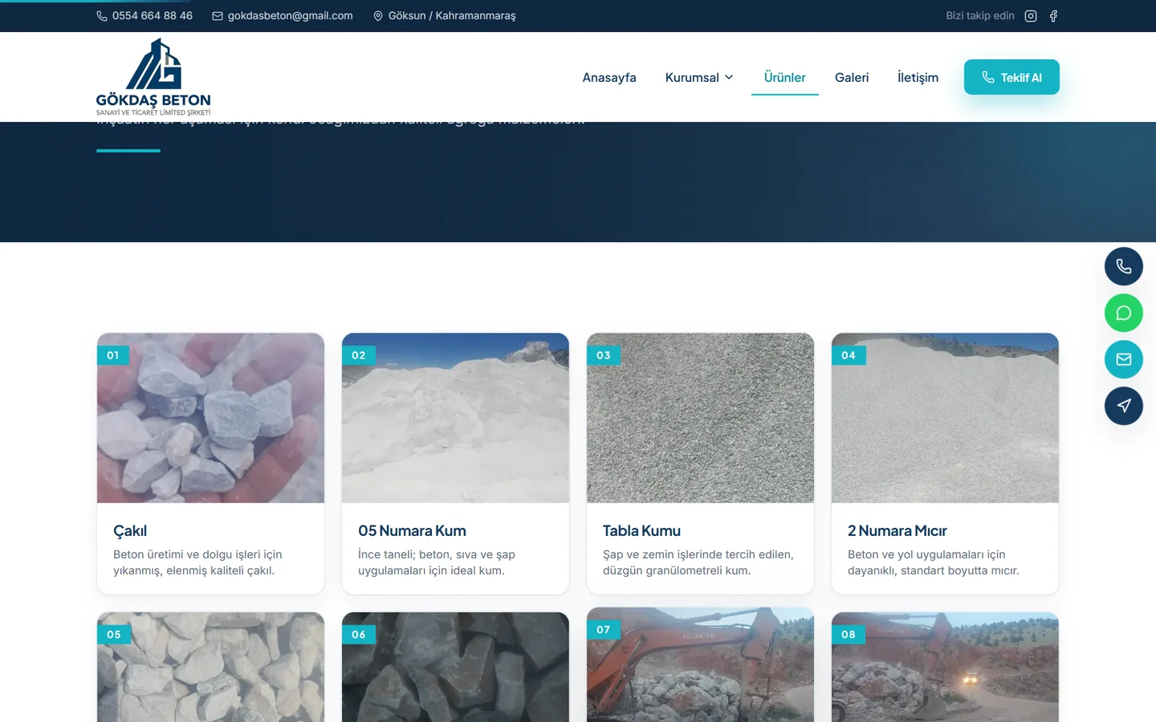Select the Ürünler menu item
Viewport: 1156px width, 722px height.
tap(785, 78)
